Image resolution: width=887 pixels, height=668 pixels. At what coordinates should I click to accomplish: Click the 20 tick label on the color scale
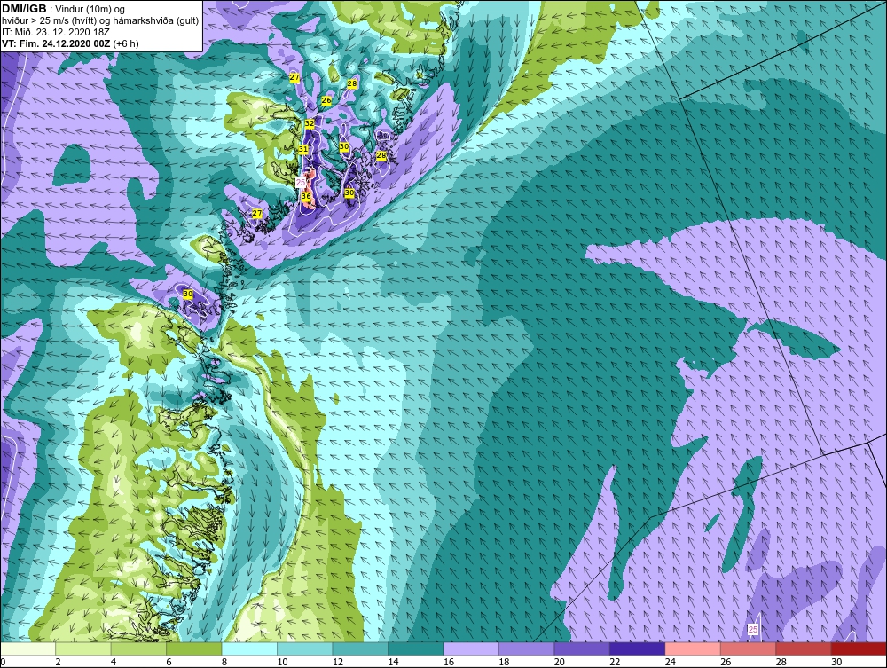tap(560, 662)
